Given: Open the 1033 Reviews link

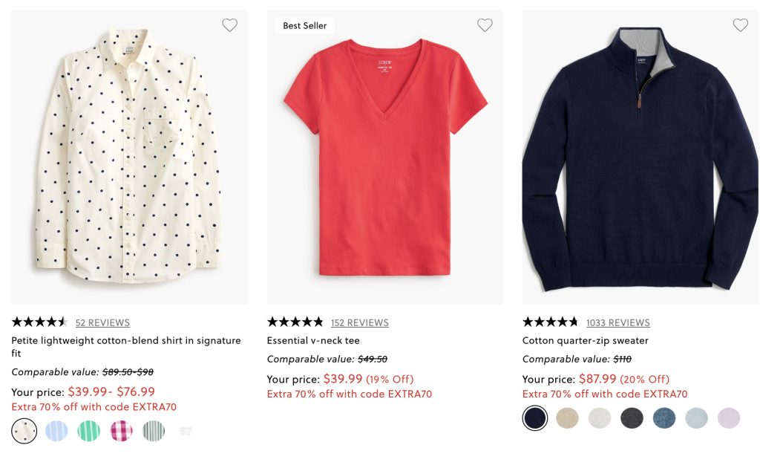Looking at the screenshot, I should [618, 322].
